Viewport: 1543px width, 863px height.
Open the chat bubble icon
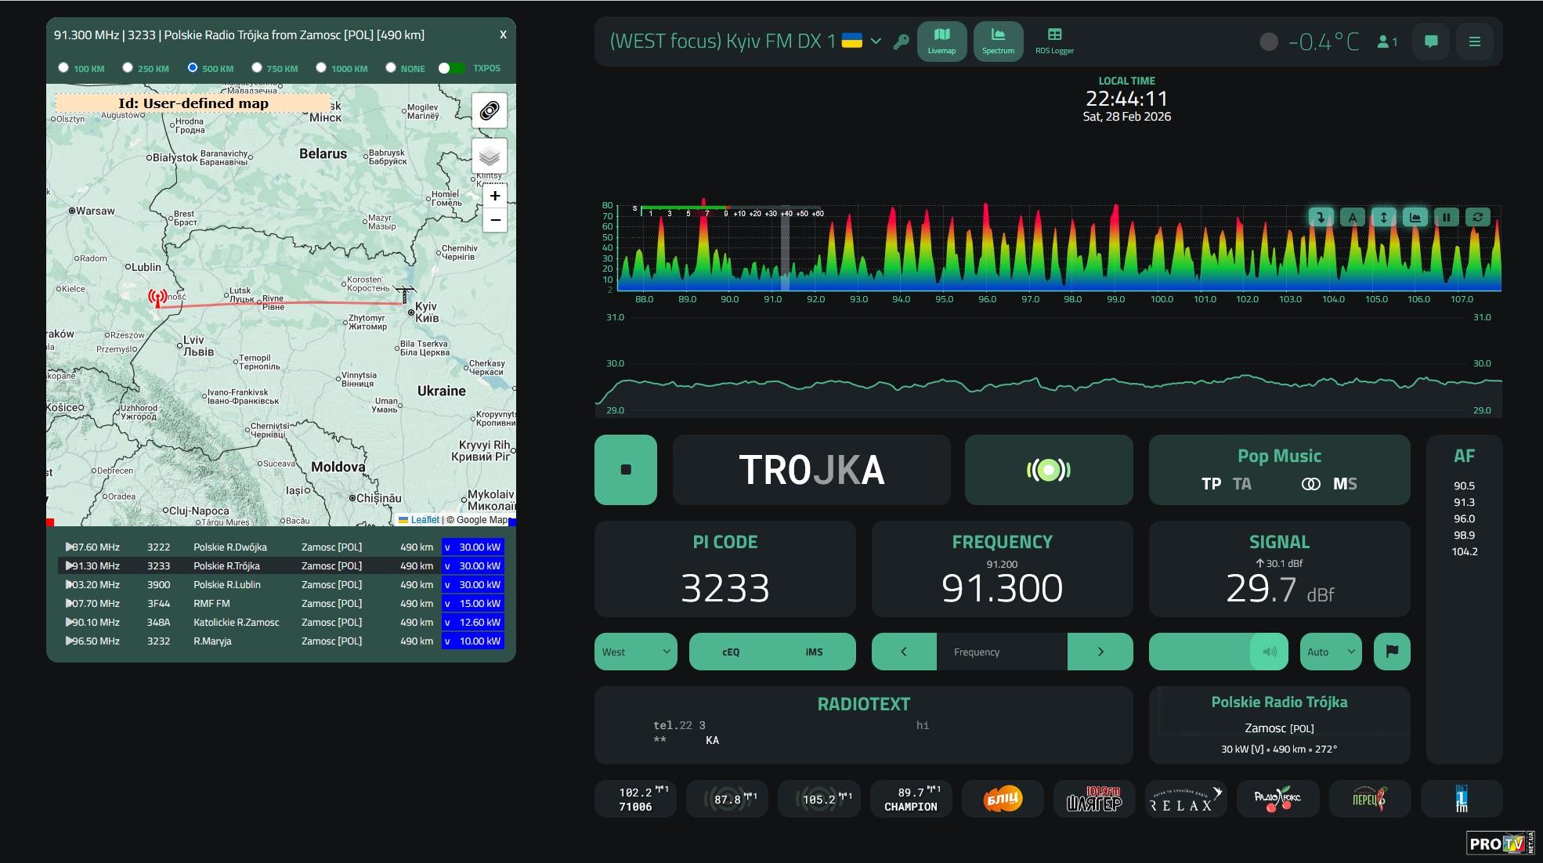1431,42
